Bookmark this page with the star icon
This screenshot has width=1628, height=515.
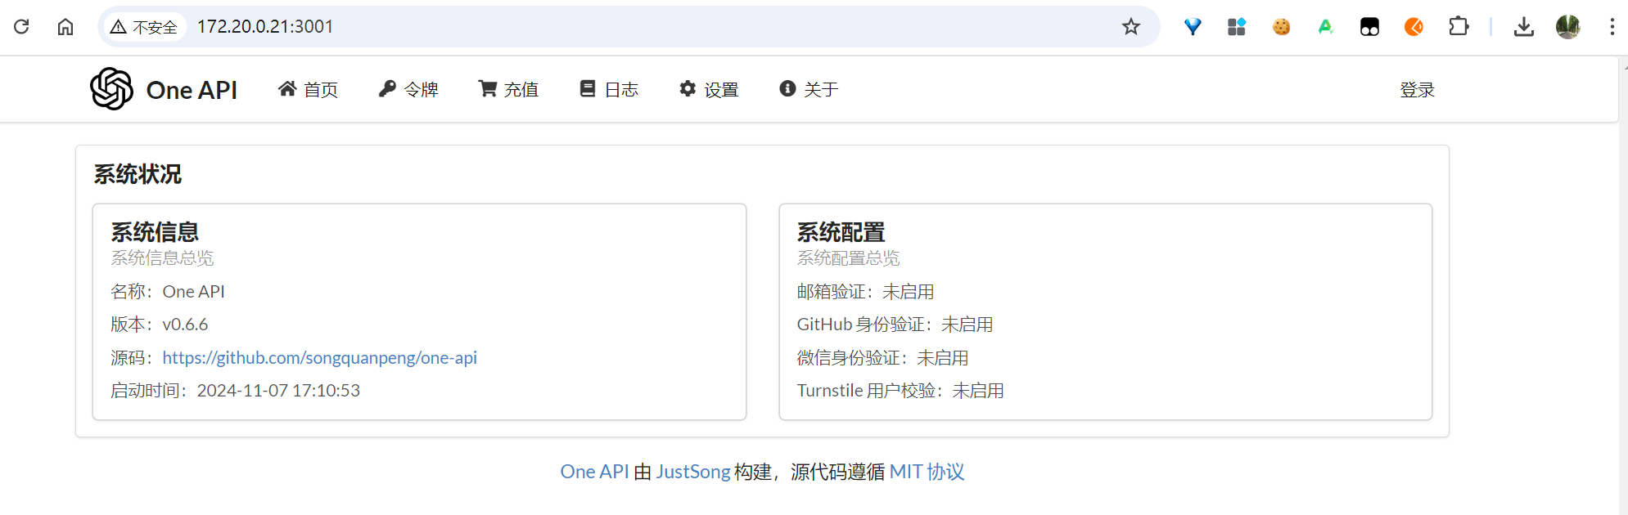[x=1131, y=27]
